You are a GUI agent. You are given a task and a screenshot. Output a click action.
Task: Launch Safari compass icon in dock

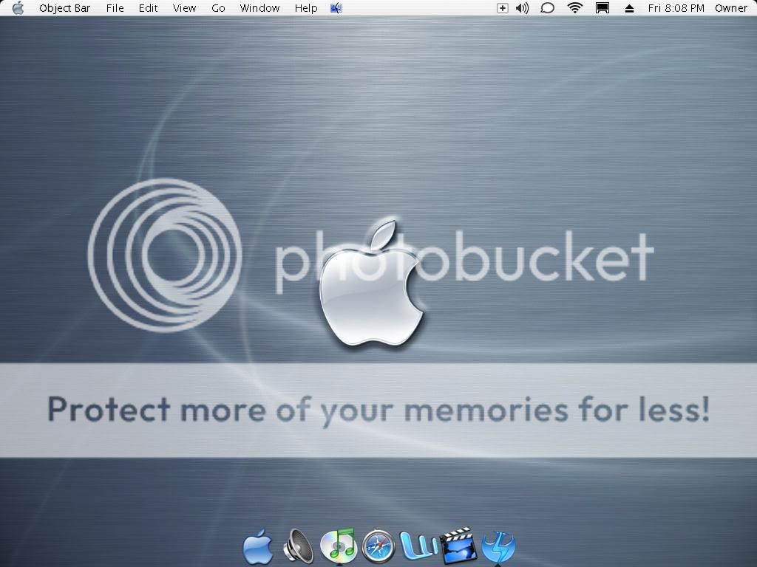378,547
